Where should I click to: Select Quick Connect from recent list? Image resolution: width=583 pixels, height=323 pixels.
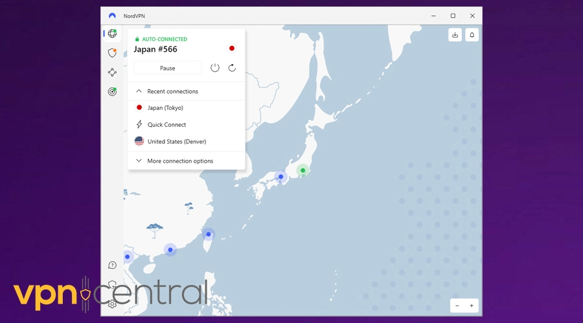coord(187,125)
